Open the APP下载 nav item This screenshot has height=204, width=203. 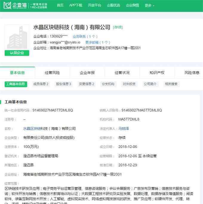[x=76, y=5]
